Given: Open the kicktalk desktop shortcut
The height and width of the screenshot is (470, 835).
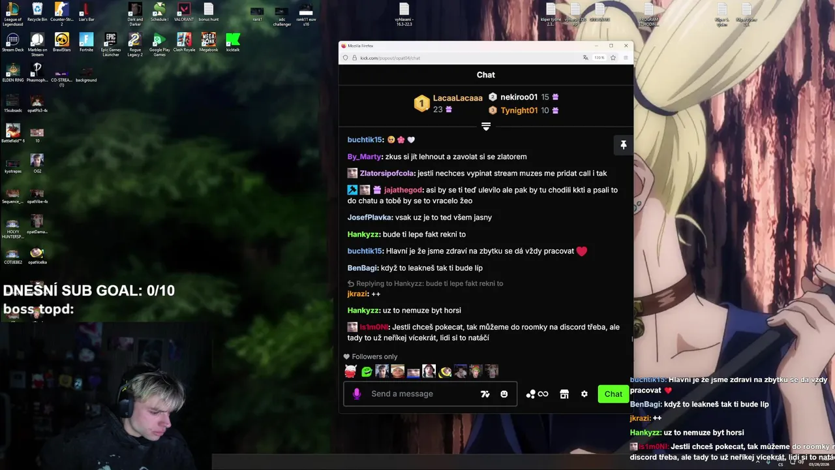Looking at the screenshot, I should [x=233, y=42].
